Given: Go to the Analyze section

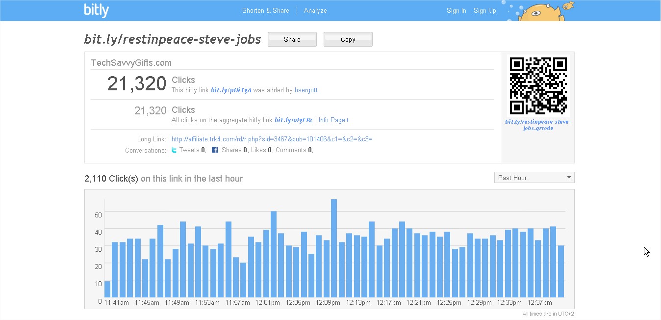Looking at the screenshot, I should [315, 10].
